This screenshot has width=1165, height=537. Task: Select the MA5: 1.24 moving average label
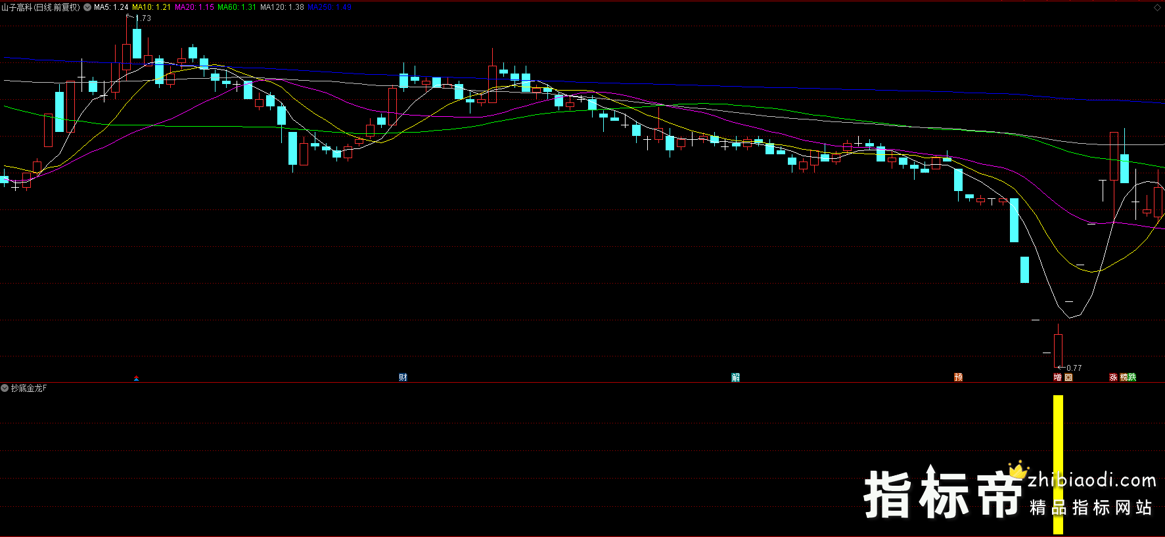point(111,7)
